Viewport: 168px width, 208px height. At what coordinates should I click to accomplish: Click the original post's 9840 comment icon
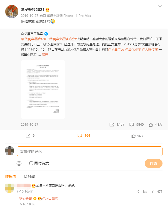point(132,125)
